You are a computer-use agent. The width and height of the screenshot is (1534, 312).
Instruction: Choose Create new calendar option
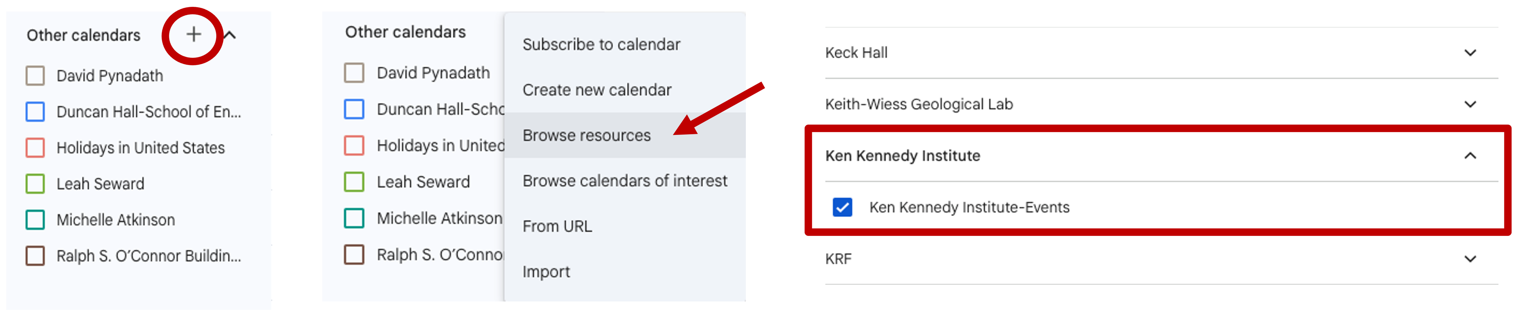pyautogui.click(x=597, y=90)
